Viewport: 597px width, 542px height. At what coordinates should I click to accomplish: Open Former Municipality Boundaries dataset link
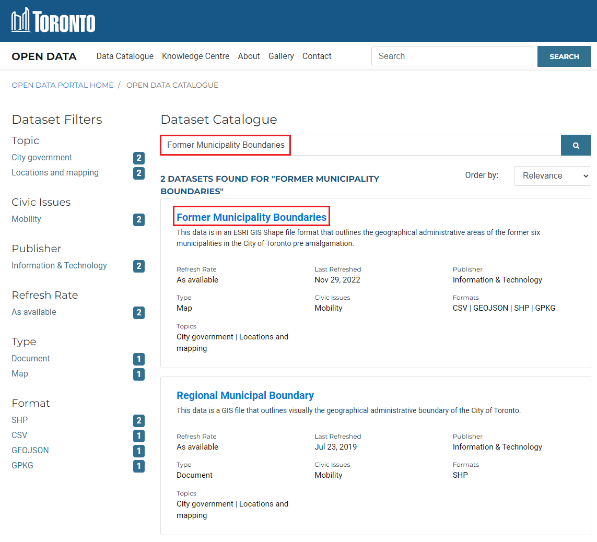[x=251, y=217]
